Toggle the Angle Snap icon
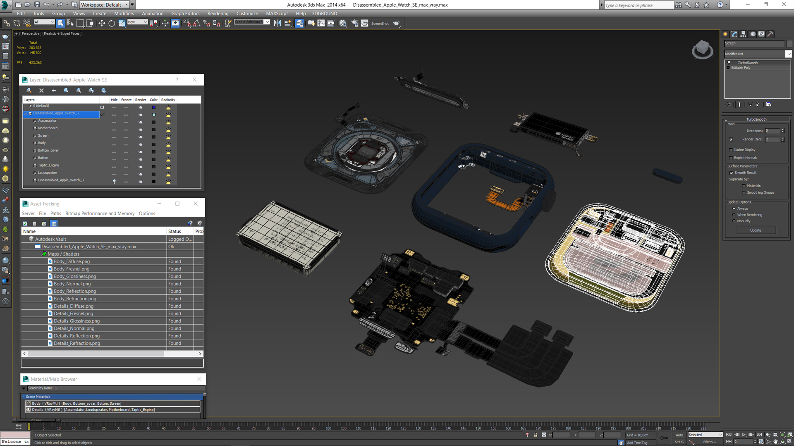The height and width of the screenshot is (446, 794). pos(197,23)
